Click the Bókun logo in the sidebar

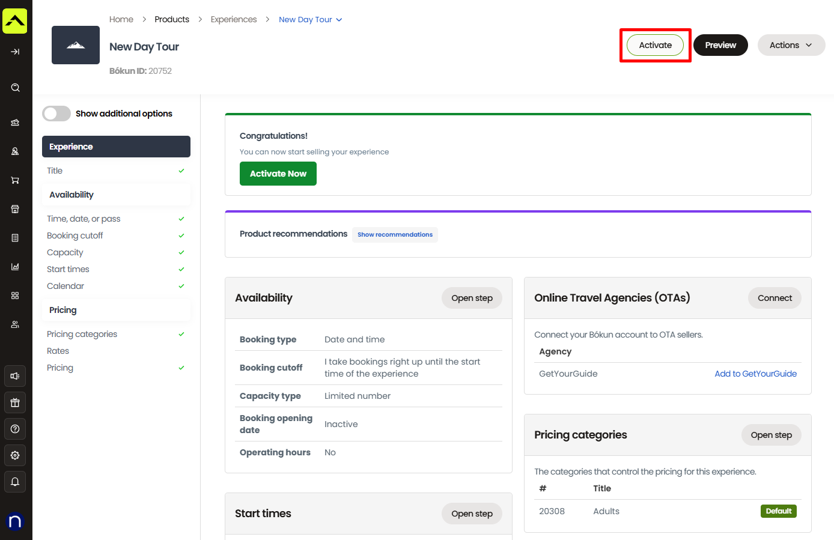pos(15,21)
